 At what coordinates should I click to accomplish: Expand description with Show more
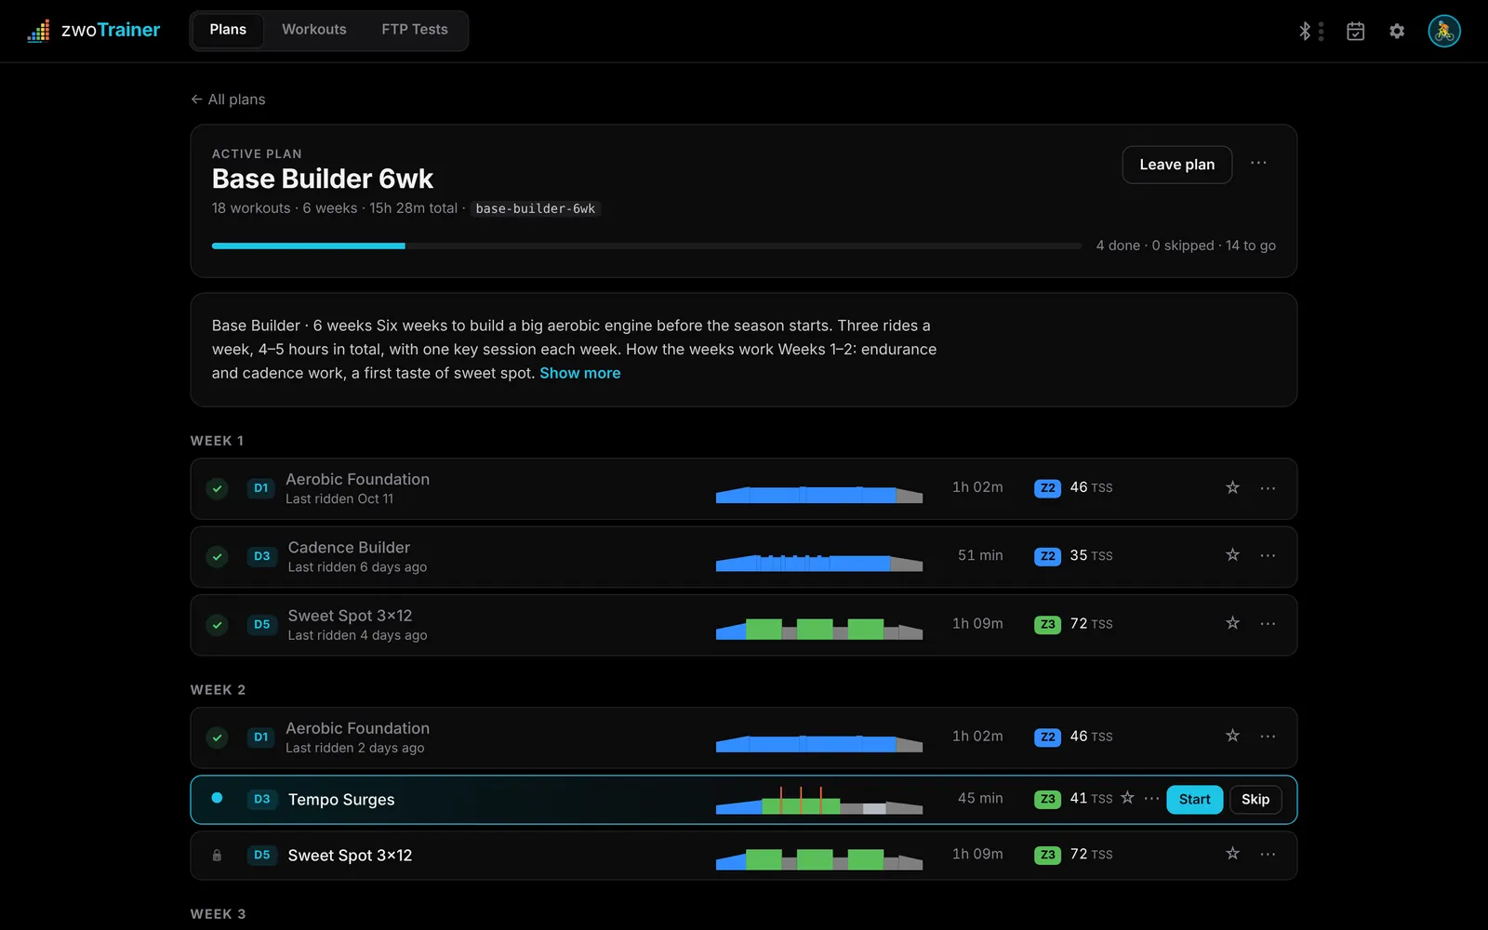point(579,373)
